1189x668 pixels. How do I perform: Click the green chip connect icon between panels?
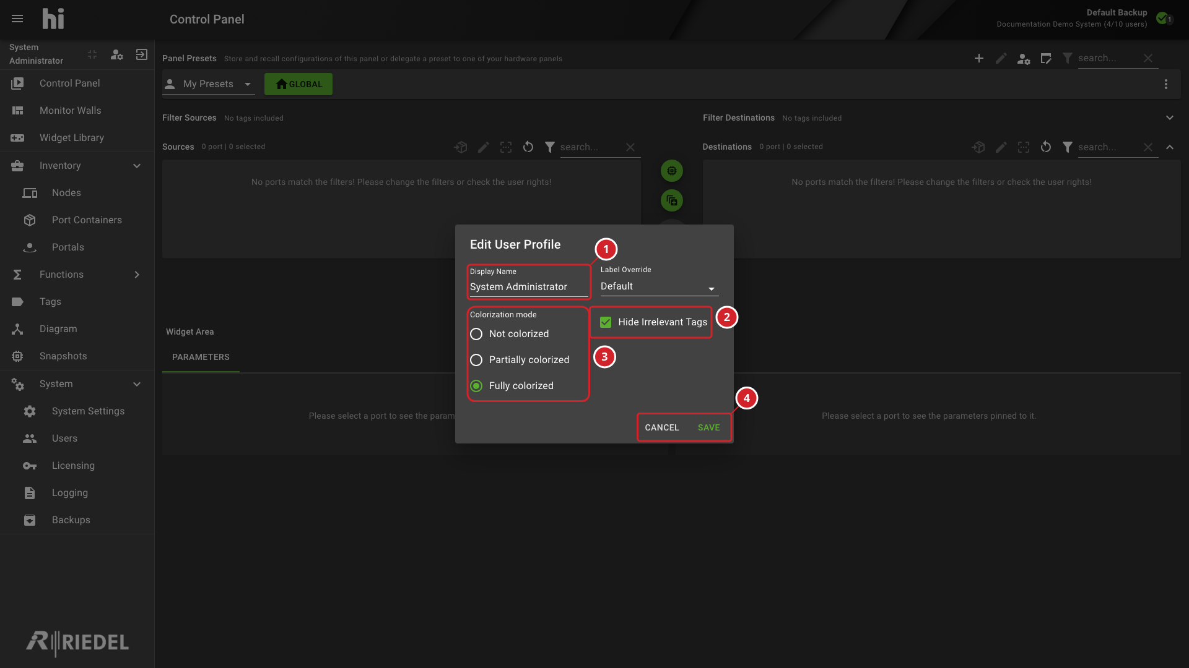point(672,171)
